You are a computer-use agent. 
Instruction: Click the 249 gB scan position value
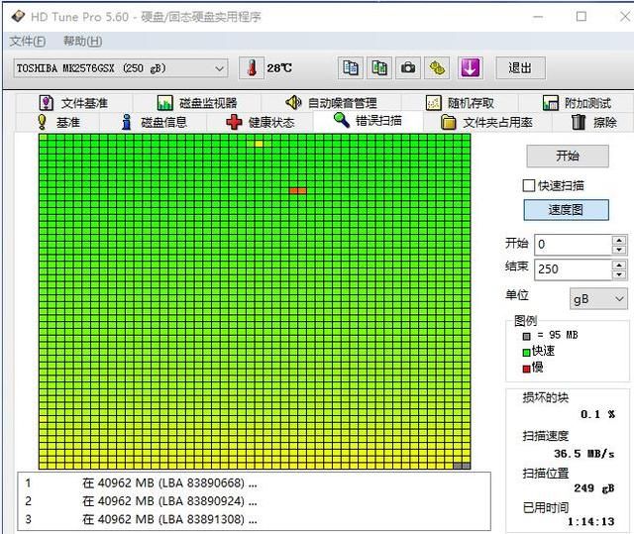pos(594,488)
